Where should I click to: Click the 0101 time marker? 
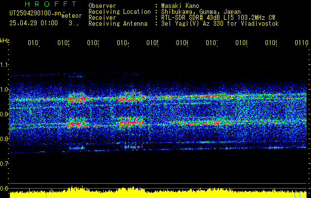[x=34, y=43]
